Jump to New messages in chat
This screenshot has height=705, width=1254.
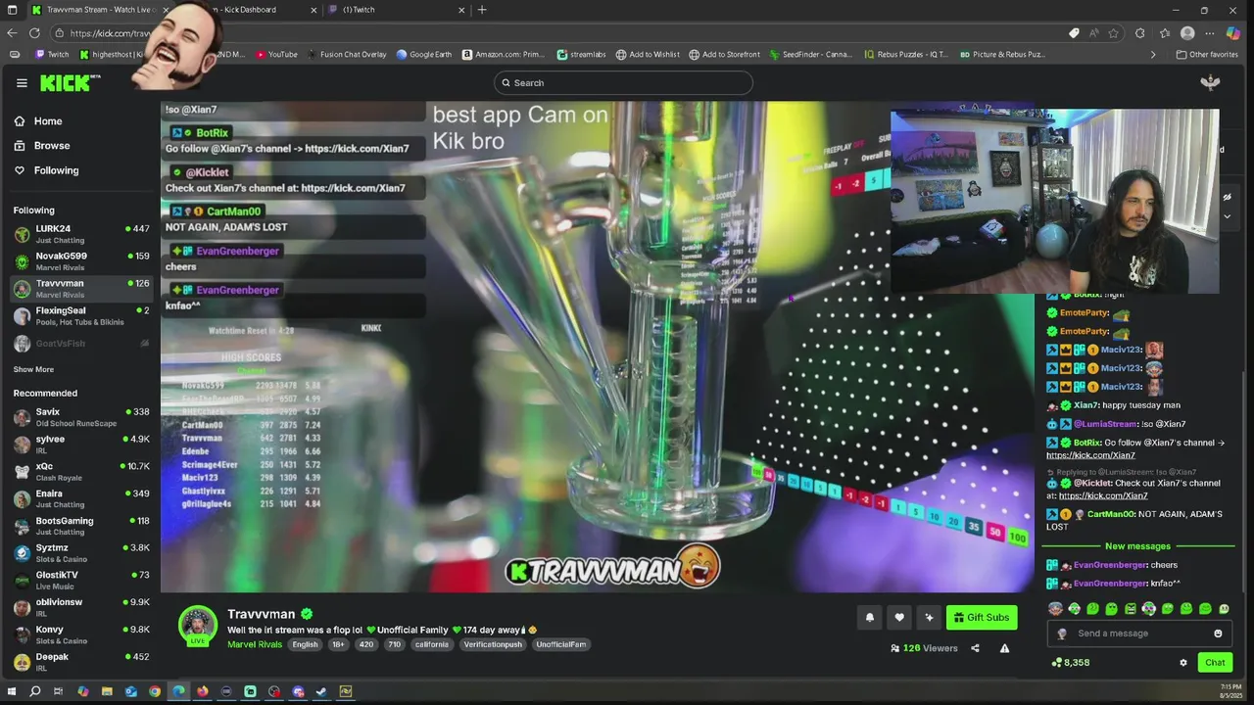tap(1137, 546)
